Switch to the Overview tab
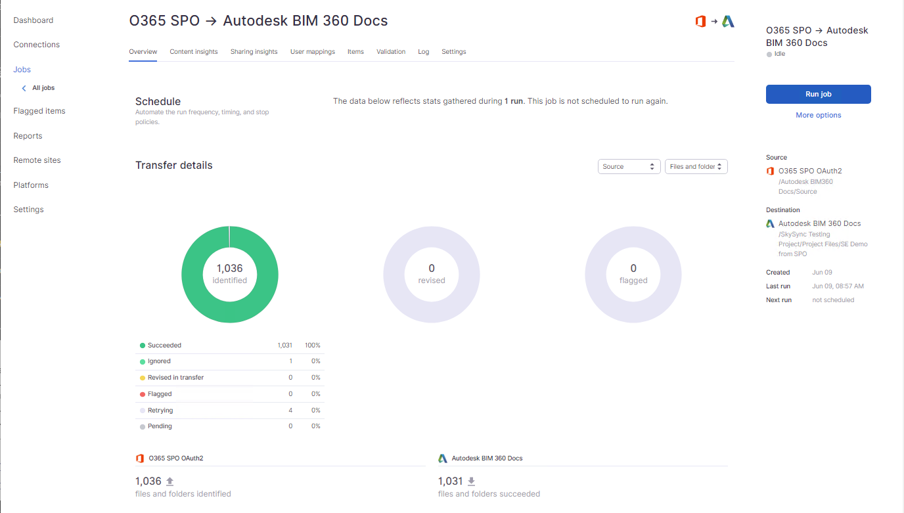904x513 pixels. click(143, 52)
